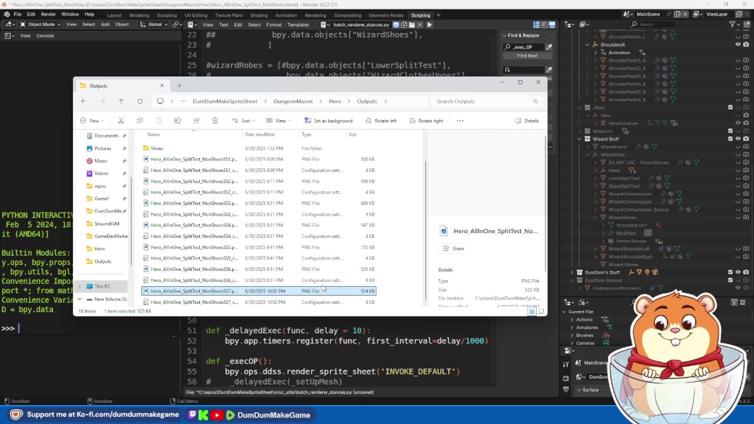This screenshot has width=754, height=424.
Task: Toggle render camera icon for DumDum's Stuff
Action: tap(746, 273)
